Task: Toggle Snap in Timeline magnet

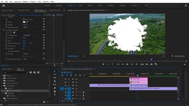Action: click(67, 75)
